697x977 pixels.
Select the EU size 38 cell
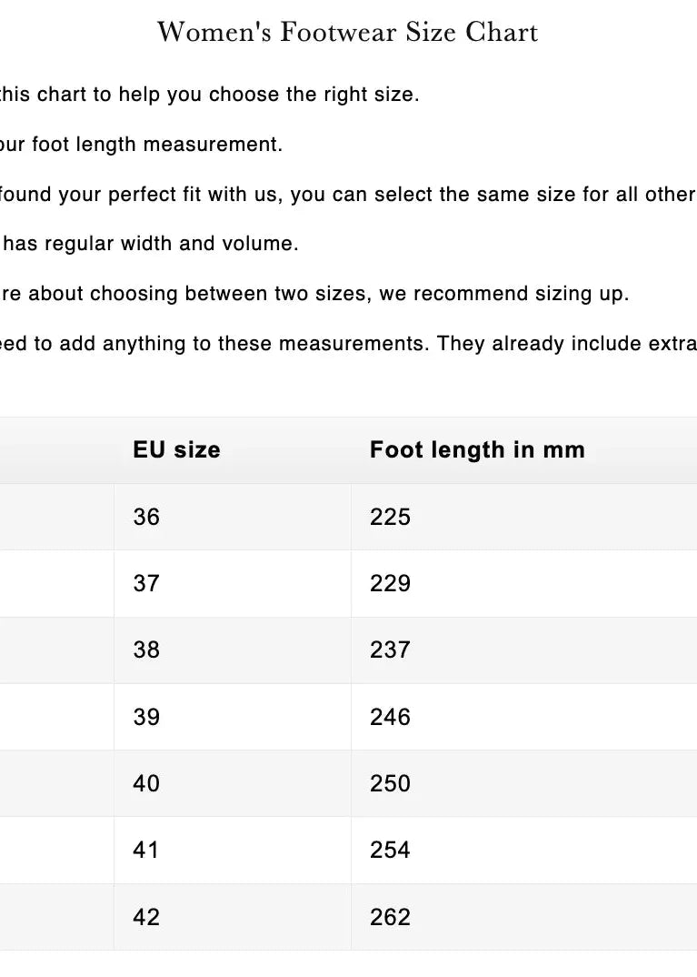point(146,650)
